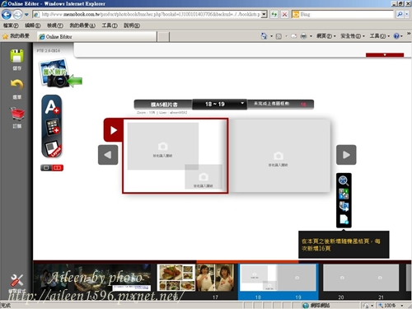Go to previous spread with left arrow
This screenshot has width=412, height=309.
108,155
